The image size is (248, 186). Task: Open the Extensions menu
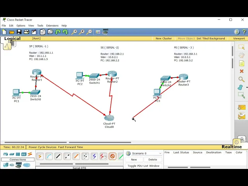pos(52,26)
